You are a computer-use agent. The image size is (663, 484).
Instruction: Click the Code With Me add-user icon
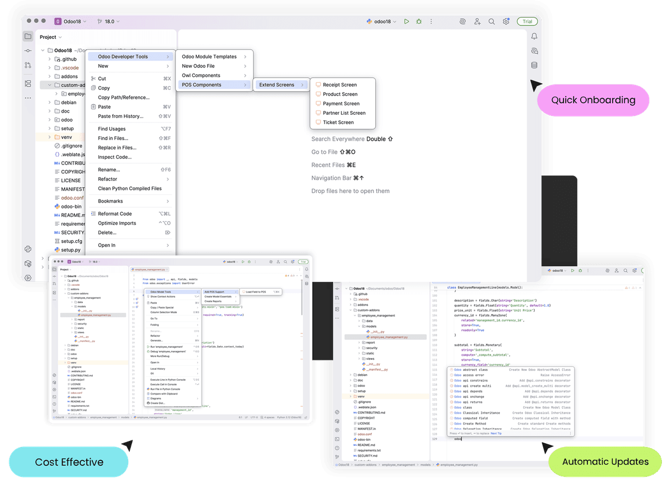[477, 22]
